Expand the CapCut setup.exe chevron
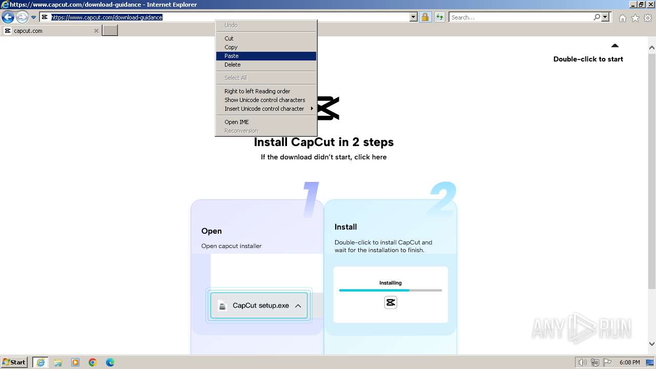 coord(298,306)
